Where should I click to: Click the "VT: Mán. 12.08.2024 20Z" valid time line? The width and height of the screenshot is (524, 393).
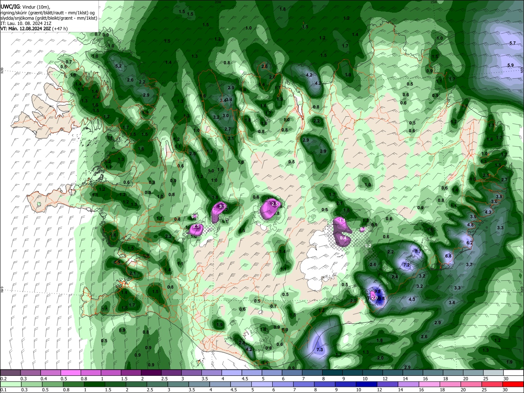25,29
